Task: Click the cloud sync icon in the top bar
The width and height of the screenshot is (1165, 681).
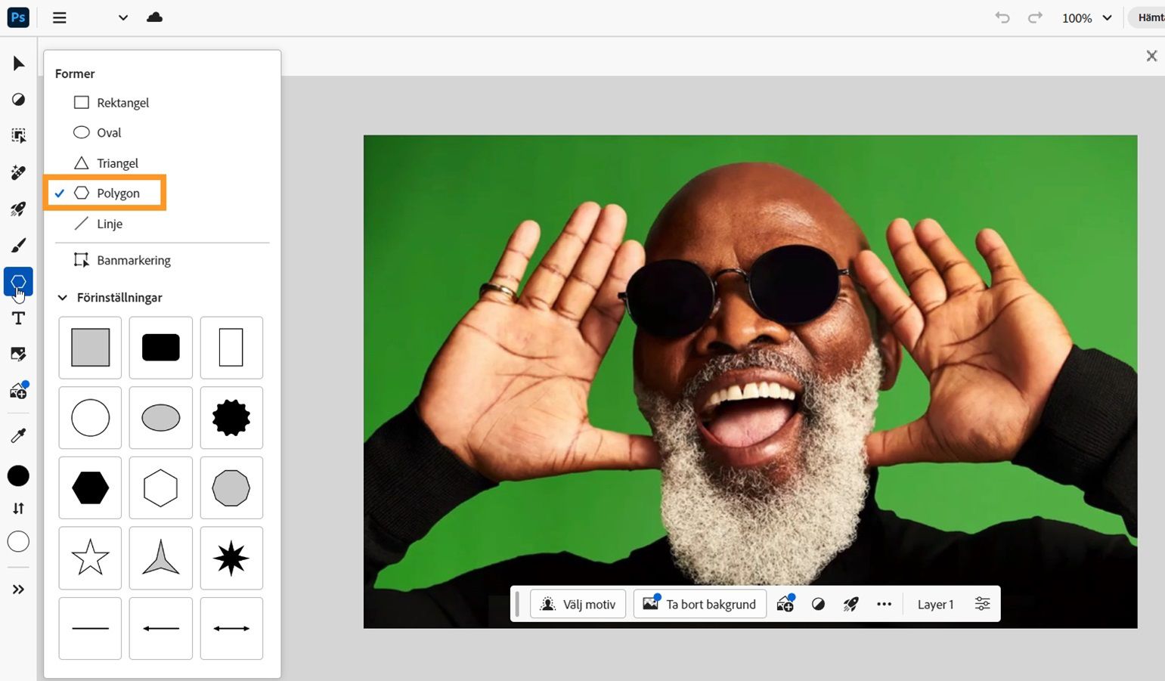Action: 154,17
